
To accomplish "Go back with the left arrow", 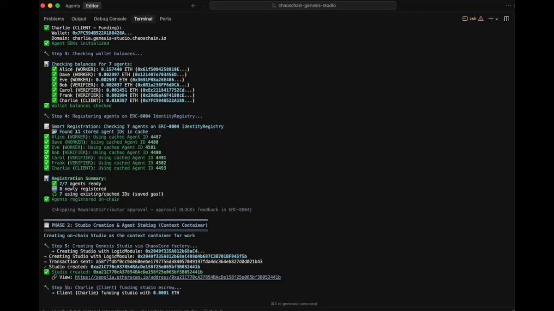I will pos(193,6).
